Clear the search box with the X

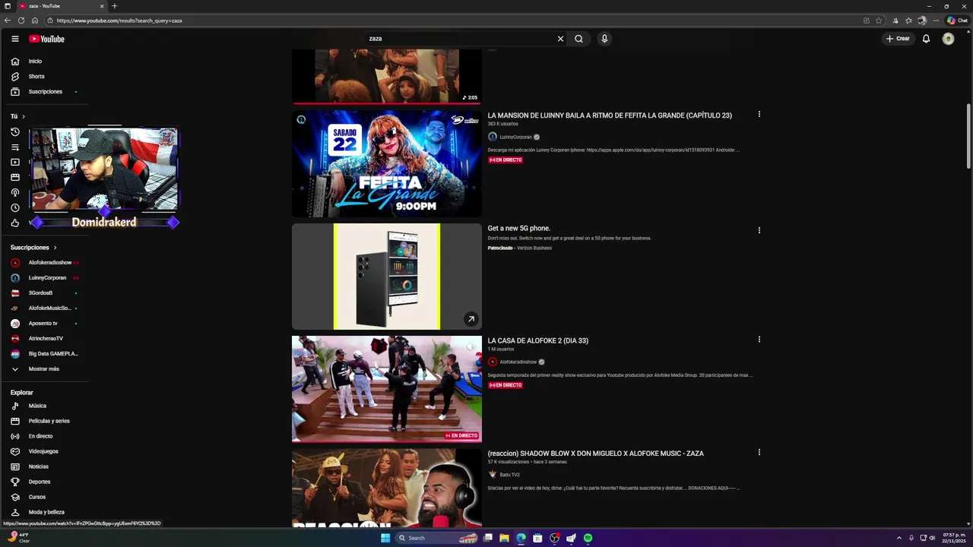click(x=561, y=39)
